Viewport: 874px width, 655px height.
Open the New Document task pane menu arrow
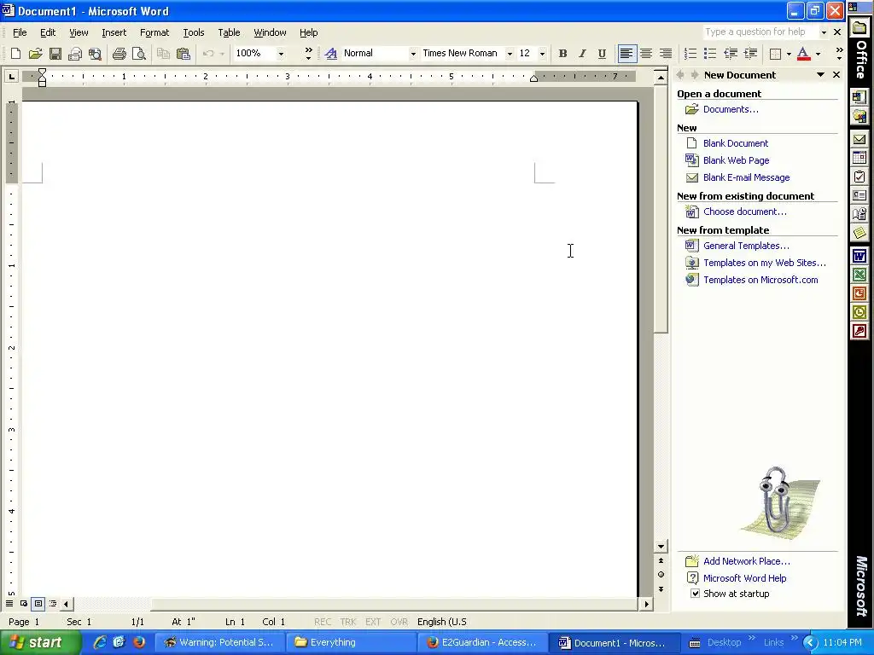[x=820, y=75]
